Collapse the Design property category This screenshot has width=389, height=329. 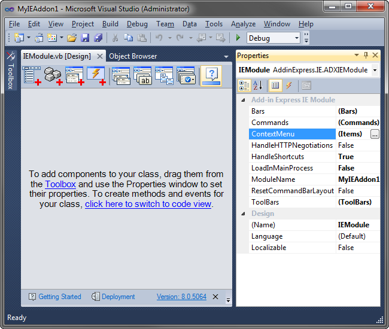click(x=242, y=214)
